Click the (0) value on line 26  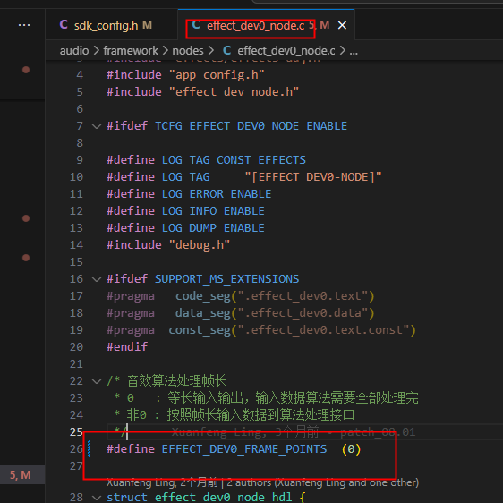tap(351, 449)
